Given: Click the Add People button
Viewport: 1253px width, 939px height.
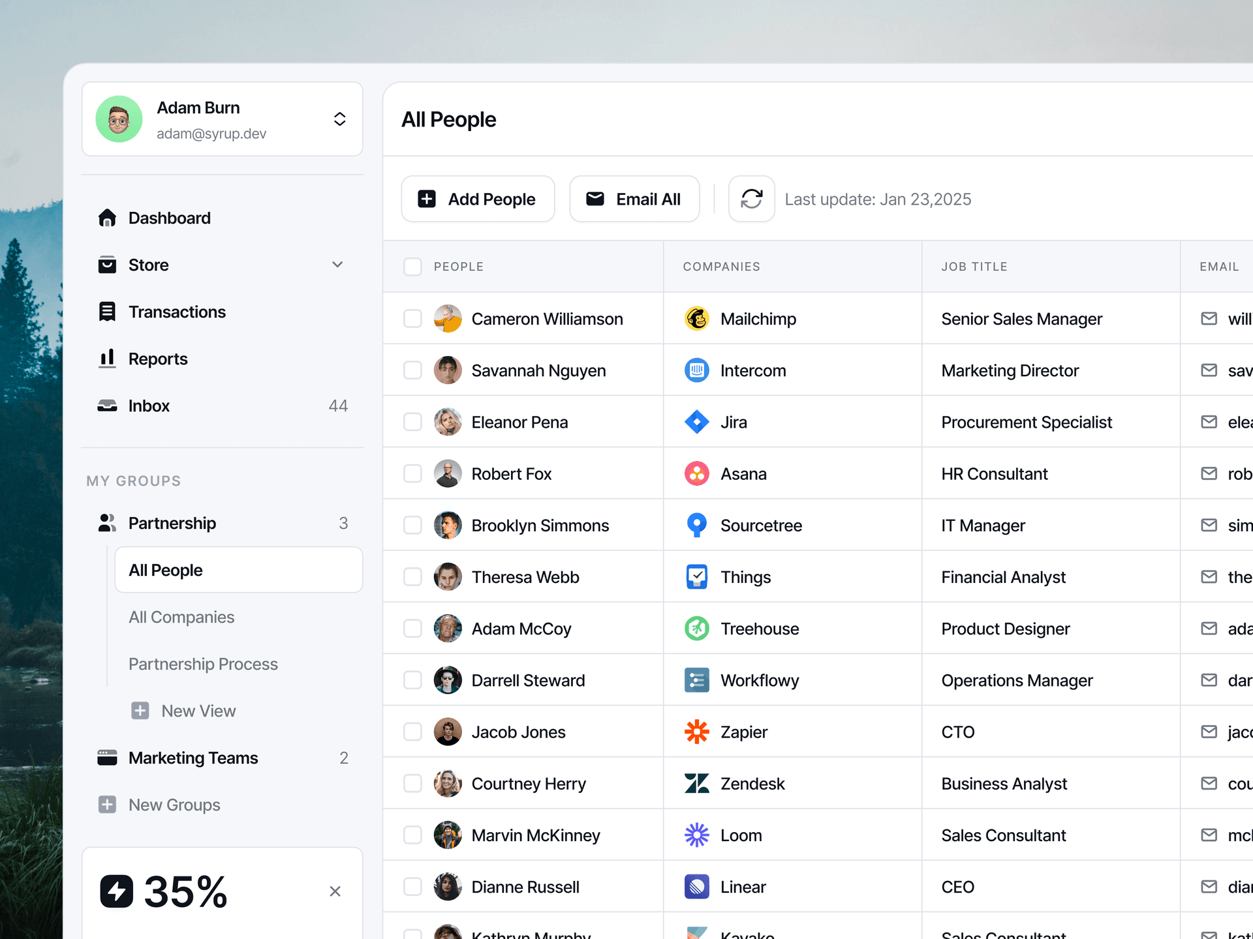Looking at the screenshot, I should [478, 199].
